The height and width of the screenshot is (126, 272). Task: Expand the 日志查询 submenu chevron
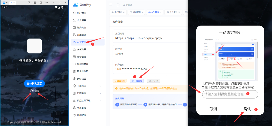pyautogui.click(x=100, y=93)
